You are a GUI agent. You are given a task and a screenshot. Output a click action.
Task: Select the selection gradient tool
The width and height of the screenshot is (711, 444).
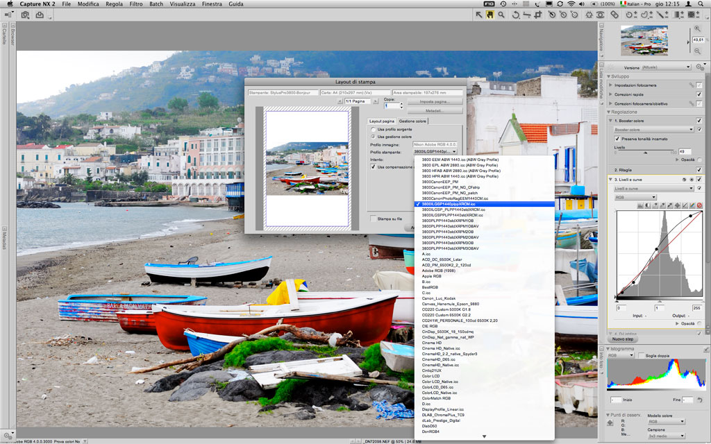coord(678,15)
